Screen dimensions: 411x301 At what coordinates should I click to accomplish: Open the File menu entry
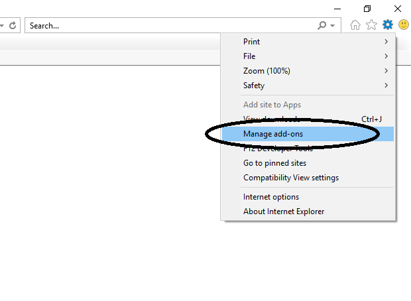[308, 56]
